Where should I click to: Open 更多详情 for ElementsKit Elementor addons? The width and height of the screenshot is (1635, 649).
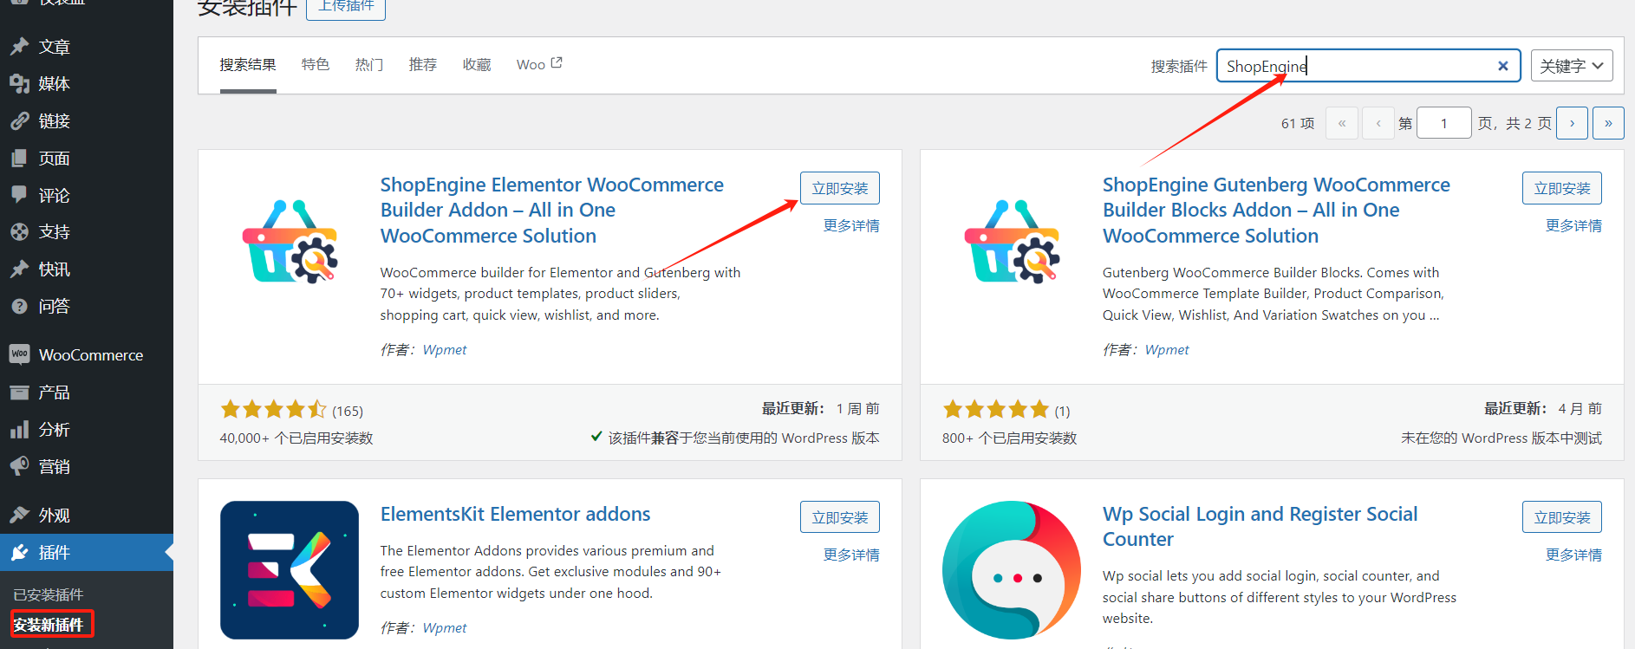pyautogui.click(x=850, y=555)
